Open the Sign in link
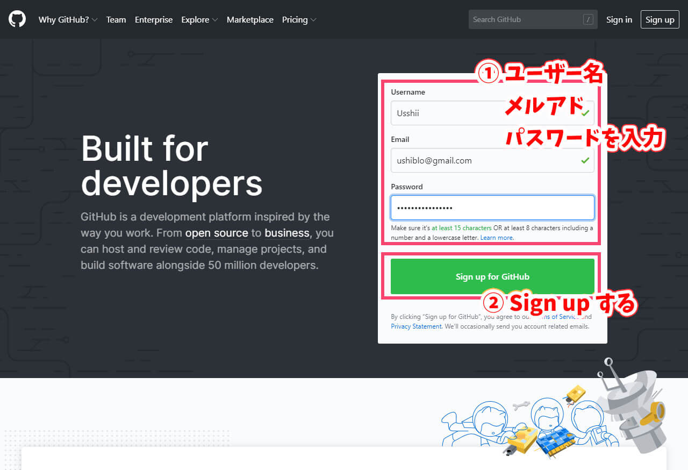 coord(619,19)
